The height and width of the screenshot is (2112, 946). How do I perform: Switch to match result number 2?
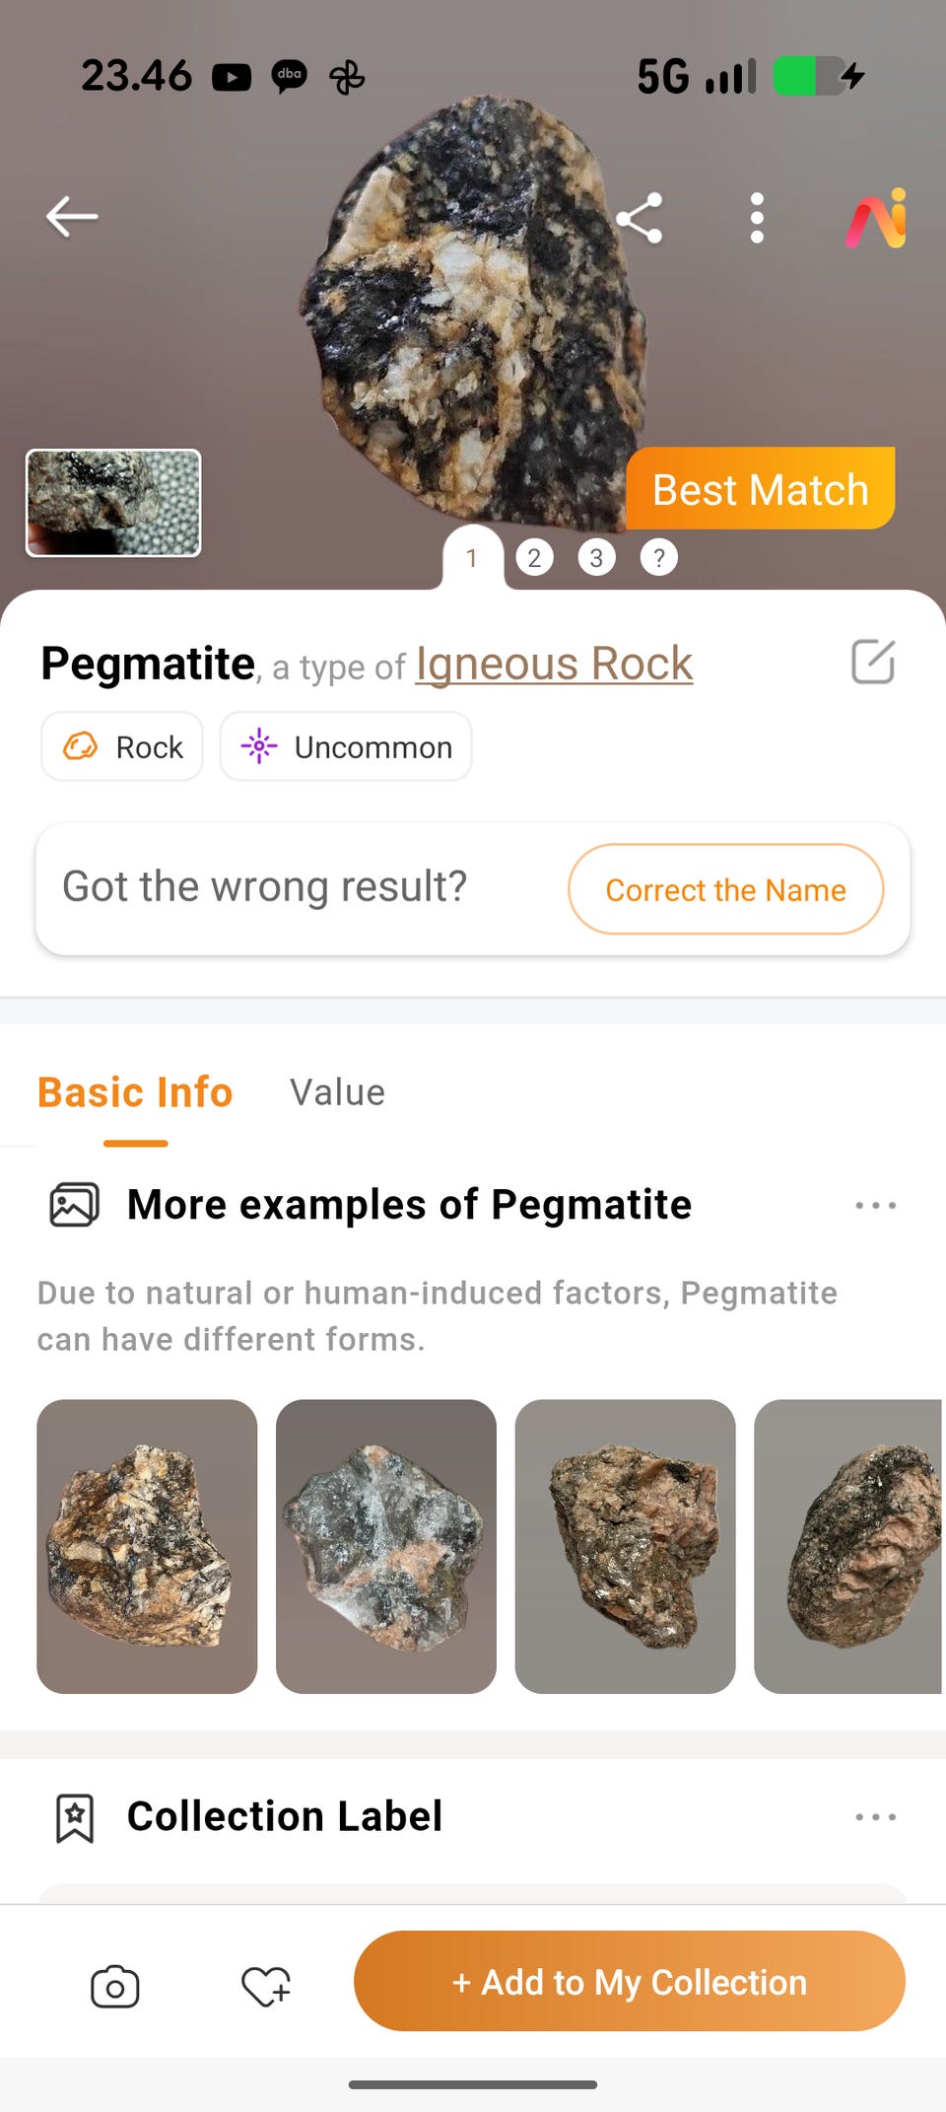[534, 558]
